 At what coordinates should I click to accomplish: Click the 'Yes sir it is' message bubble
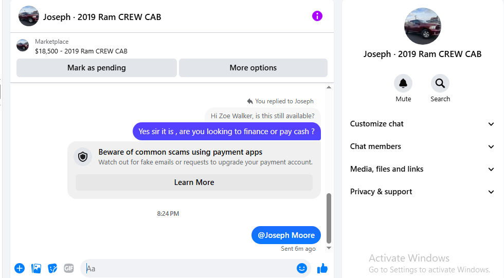pos(227,132)
